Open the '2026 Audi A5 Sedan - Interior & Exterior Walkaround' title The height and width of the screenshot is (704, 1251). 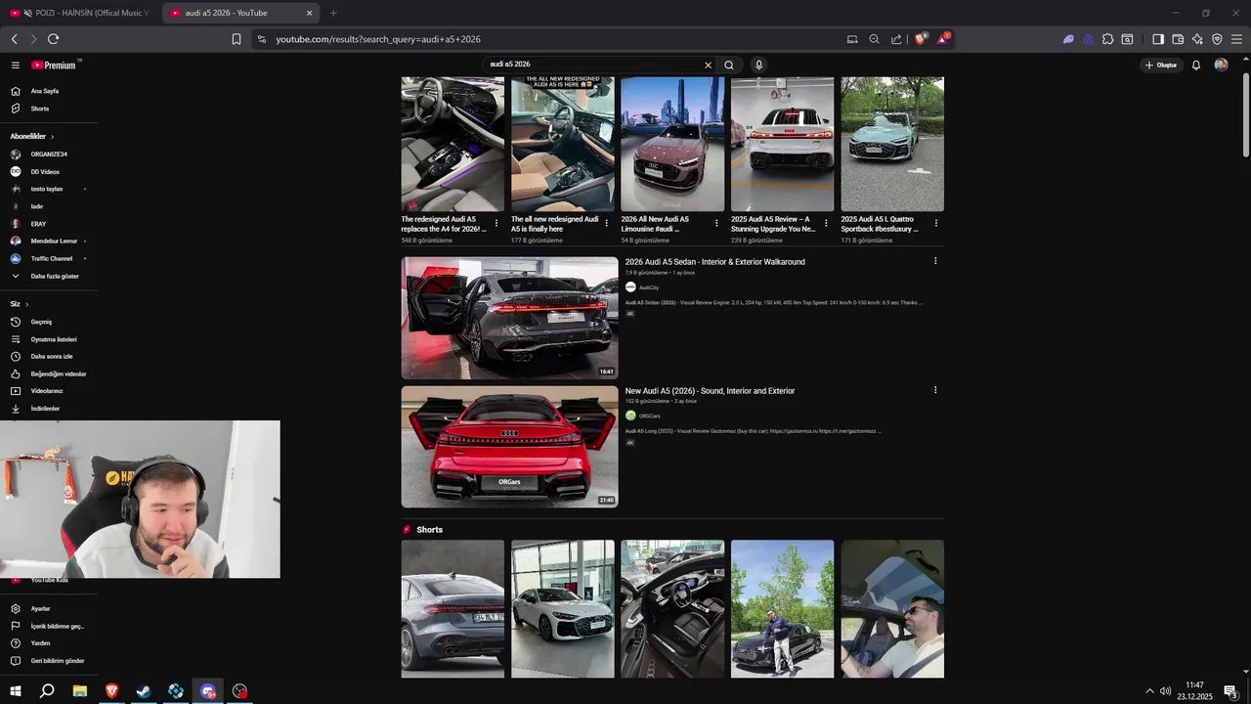point(715,262)
